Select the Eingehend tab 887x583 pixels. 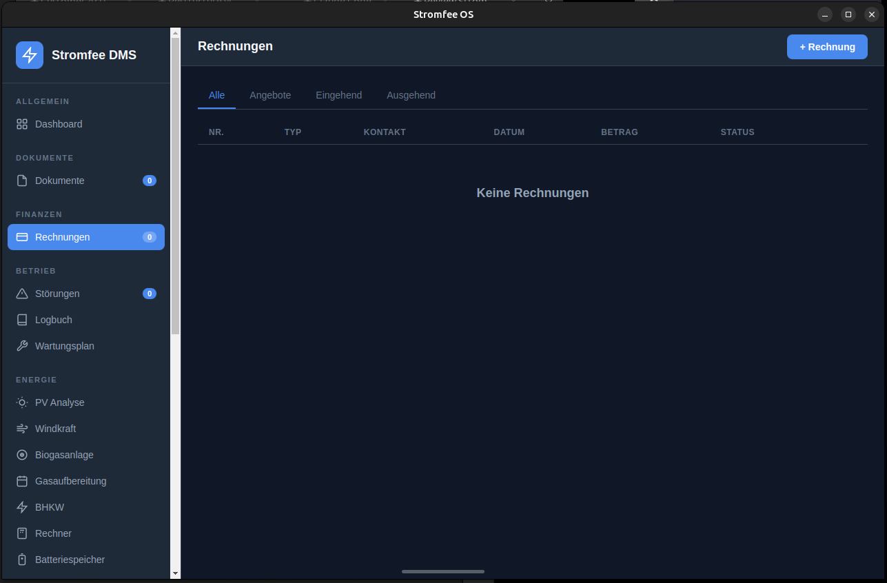click(x=338, y=95)
